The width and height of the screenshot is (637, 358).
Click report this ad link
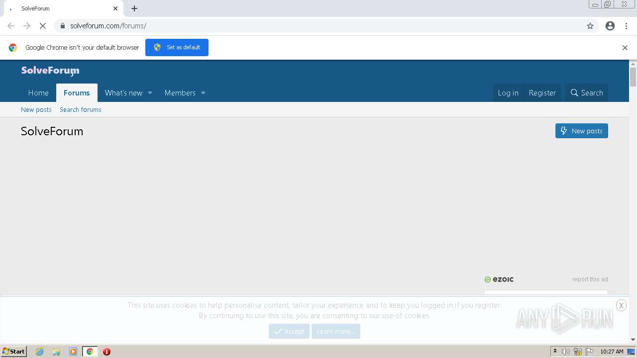pyautogui.click(x=590, y=279)
